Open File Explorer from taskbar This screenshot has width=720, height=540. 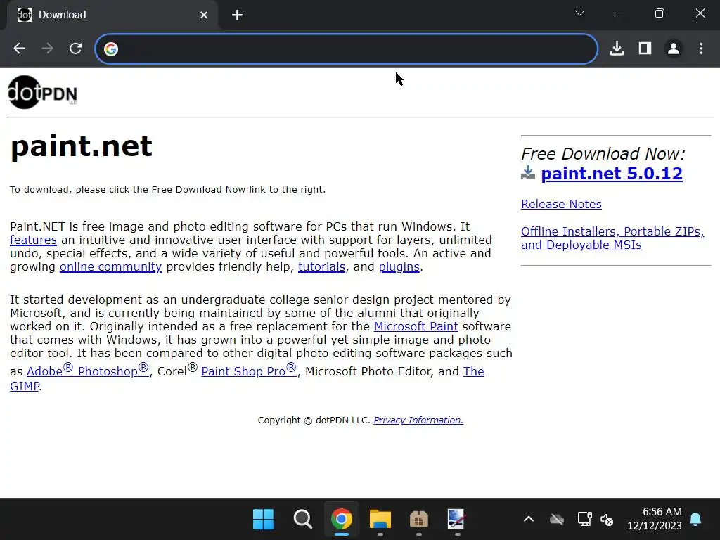[380, 520]
